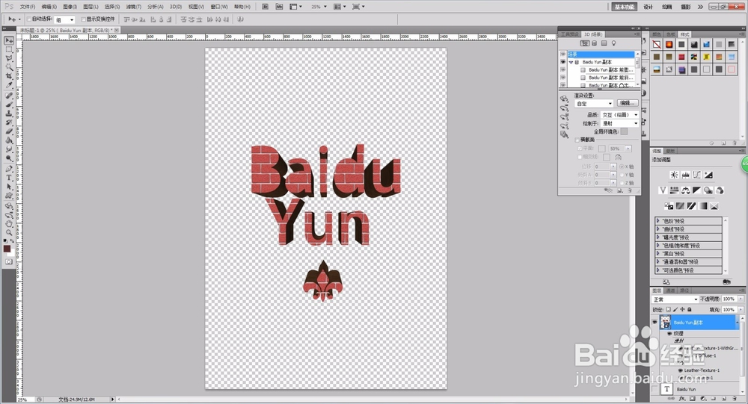The height and width of the screenshot is (404, 748).
Task: Delete layer using Layers panel trash icon
Action: [735, 398]
